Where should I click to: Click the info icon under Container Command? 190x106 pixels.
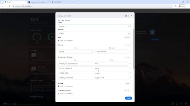58,94
